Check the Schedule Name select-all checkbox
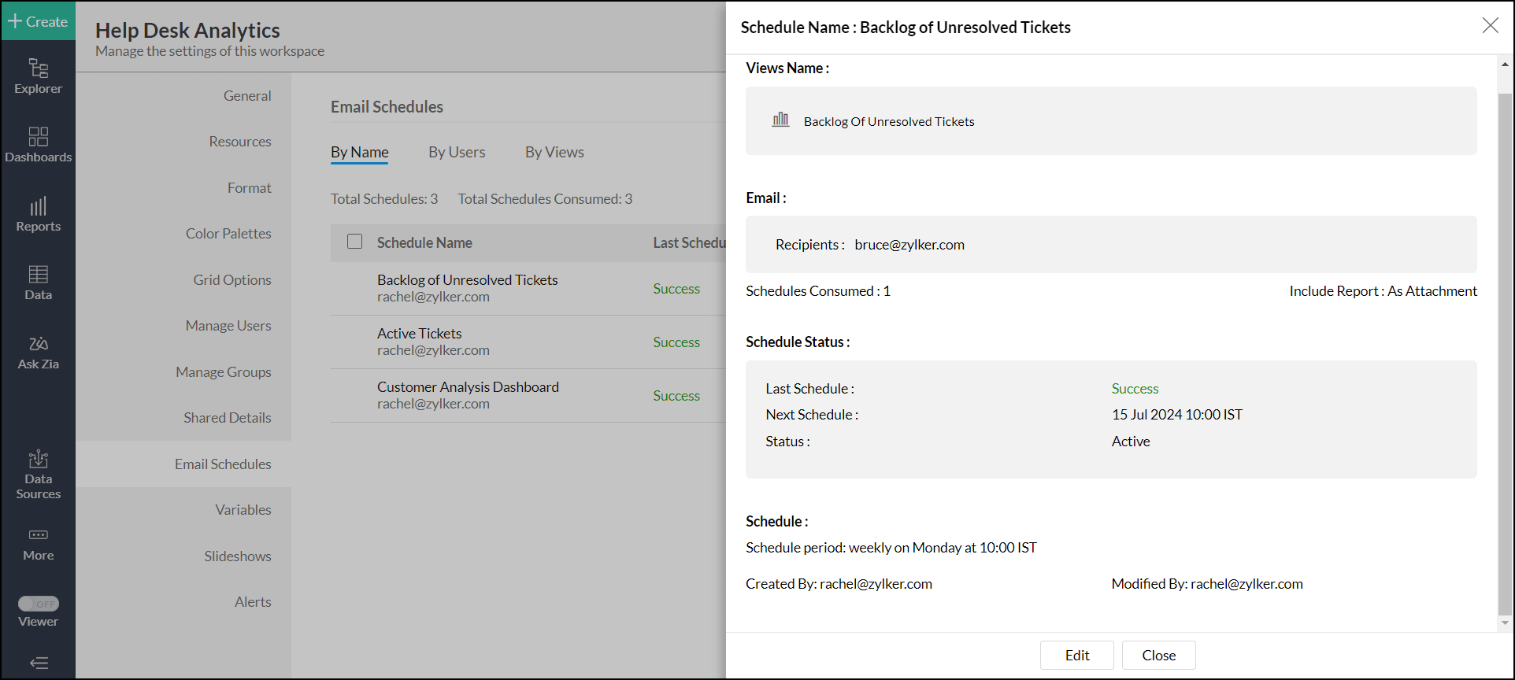 point(355,242)
